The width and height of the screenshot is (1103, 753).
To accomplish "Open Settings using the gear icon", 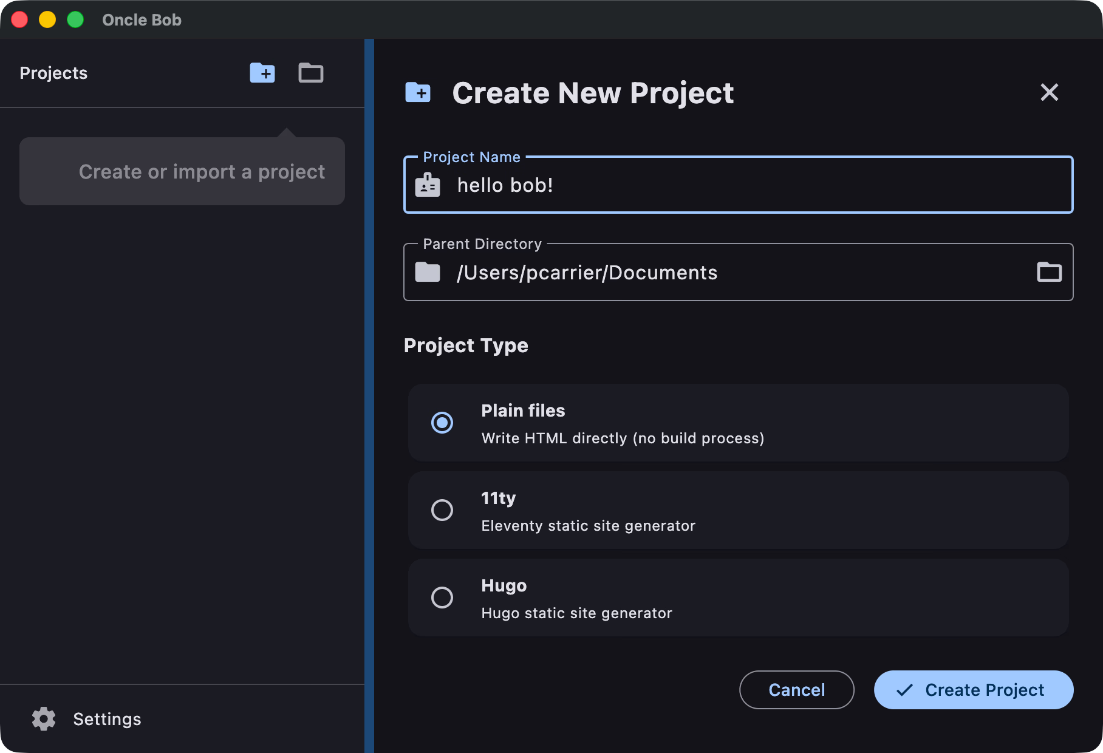I will click(43, 718).
